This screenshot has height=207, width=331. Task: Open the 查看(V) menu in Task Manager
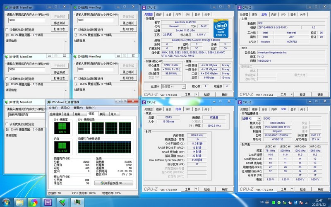point(78,108)
